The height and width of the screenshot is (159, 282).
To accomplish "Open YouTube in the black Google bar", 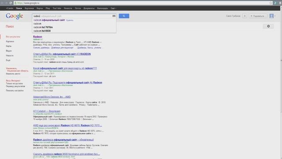I will [x=57, y=8].
